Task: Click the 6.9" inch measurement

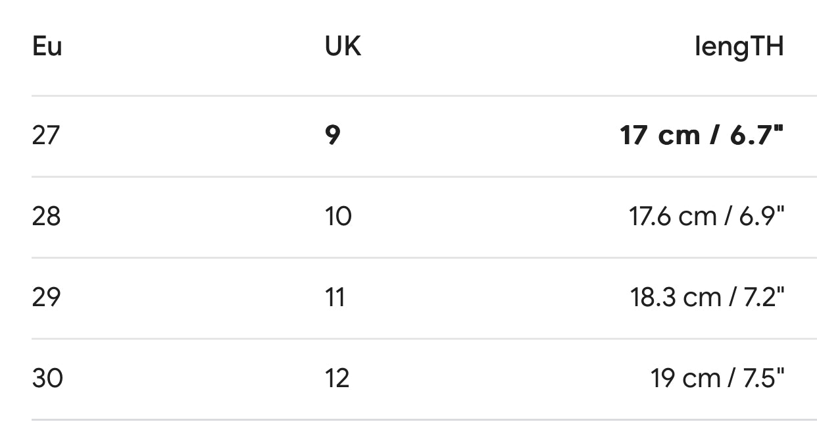Action: tap(762, 217)
